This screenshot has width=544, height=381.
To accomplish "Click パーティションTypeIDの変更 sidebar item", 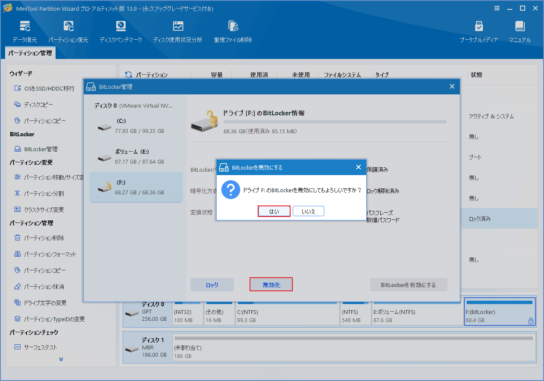I will click(x=50, y=319).
